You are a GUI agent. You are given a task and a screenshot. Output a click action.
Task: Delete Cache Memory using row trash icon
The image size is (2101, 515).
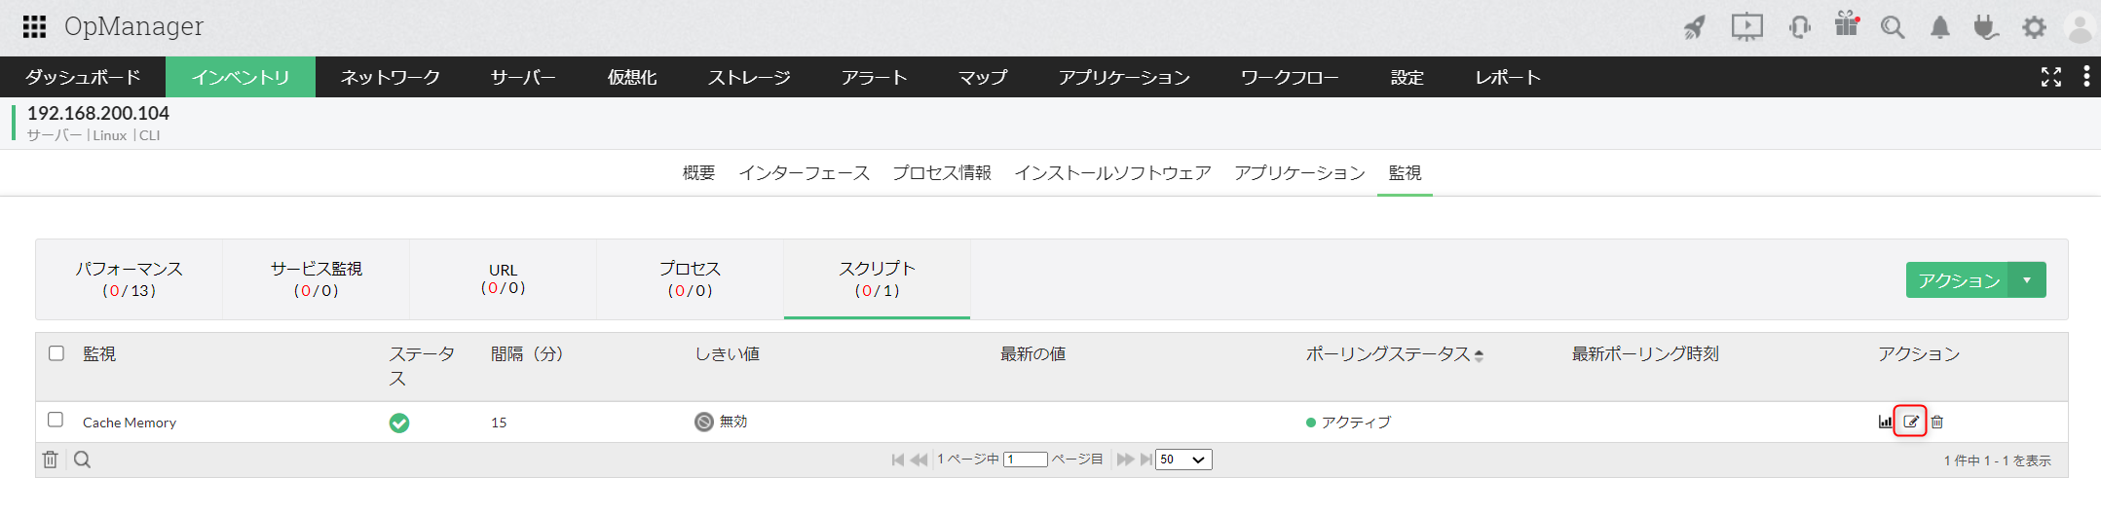point(1937,422)
